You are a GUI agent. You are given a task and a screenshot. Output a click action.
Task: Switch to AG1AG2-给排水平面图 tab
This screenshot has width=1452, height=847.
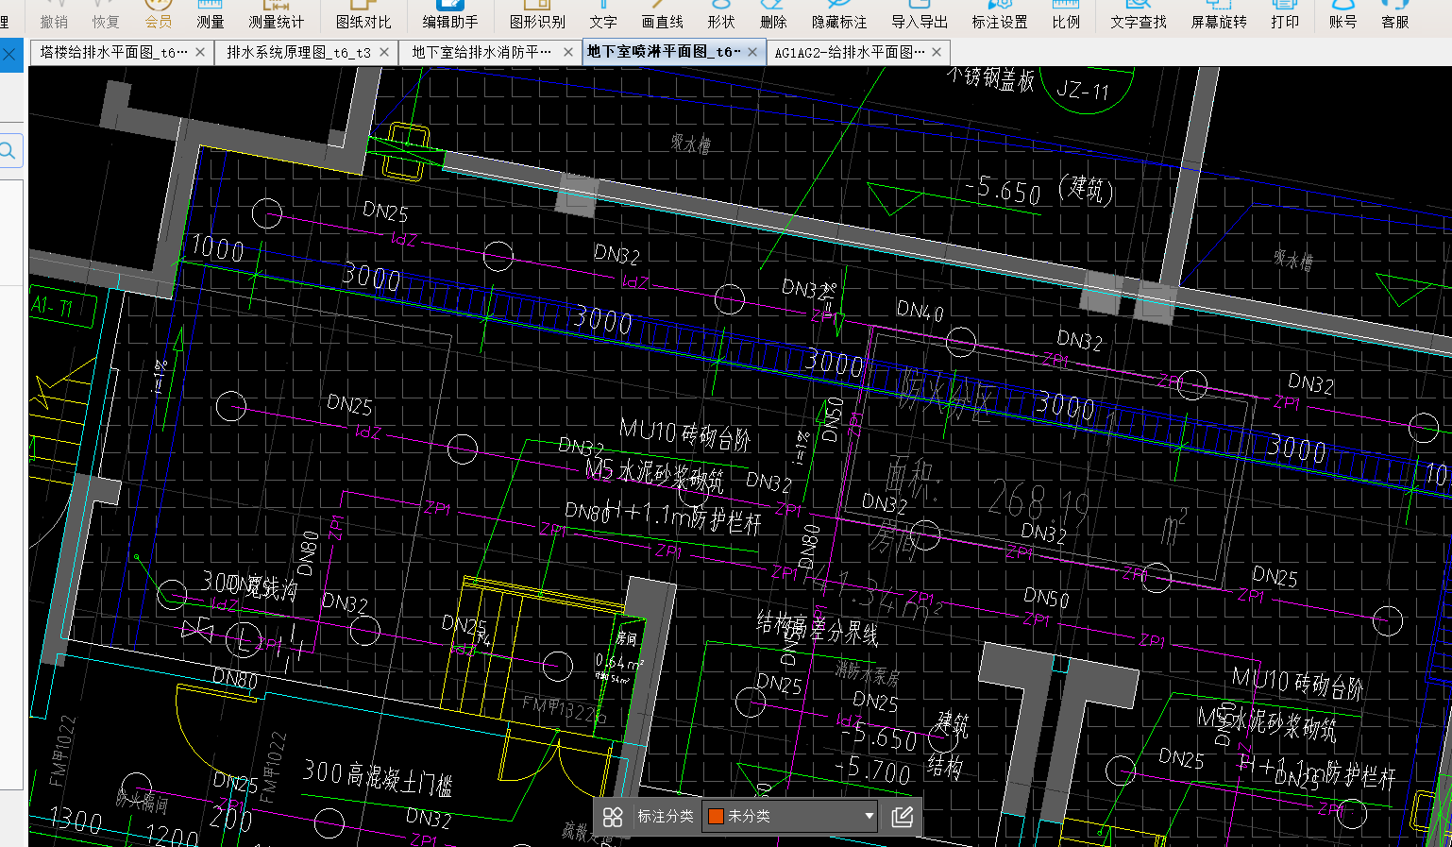(849, 53)
